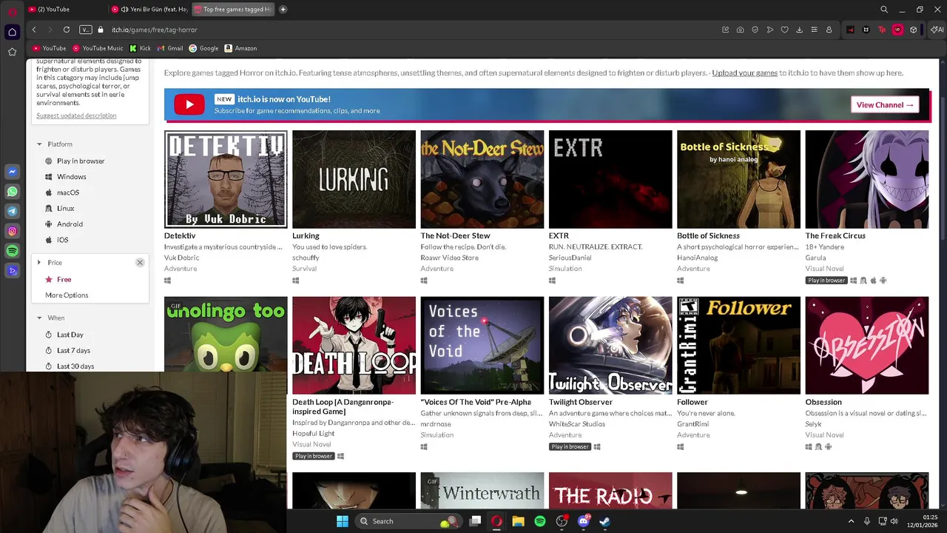
Task: Open the Amazon bookmark
Action: 240,48
